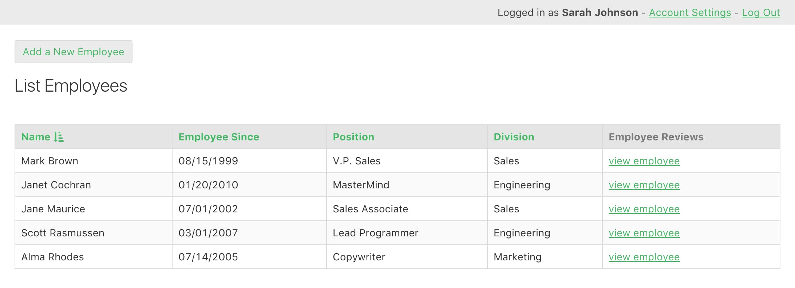View employee reviews for Mark Brown
The height and width of the screenshot is (288, 795).
point(644,161)
